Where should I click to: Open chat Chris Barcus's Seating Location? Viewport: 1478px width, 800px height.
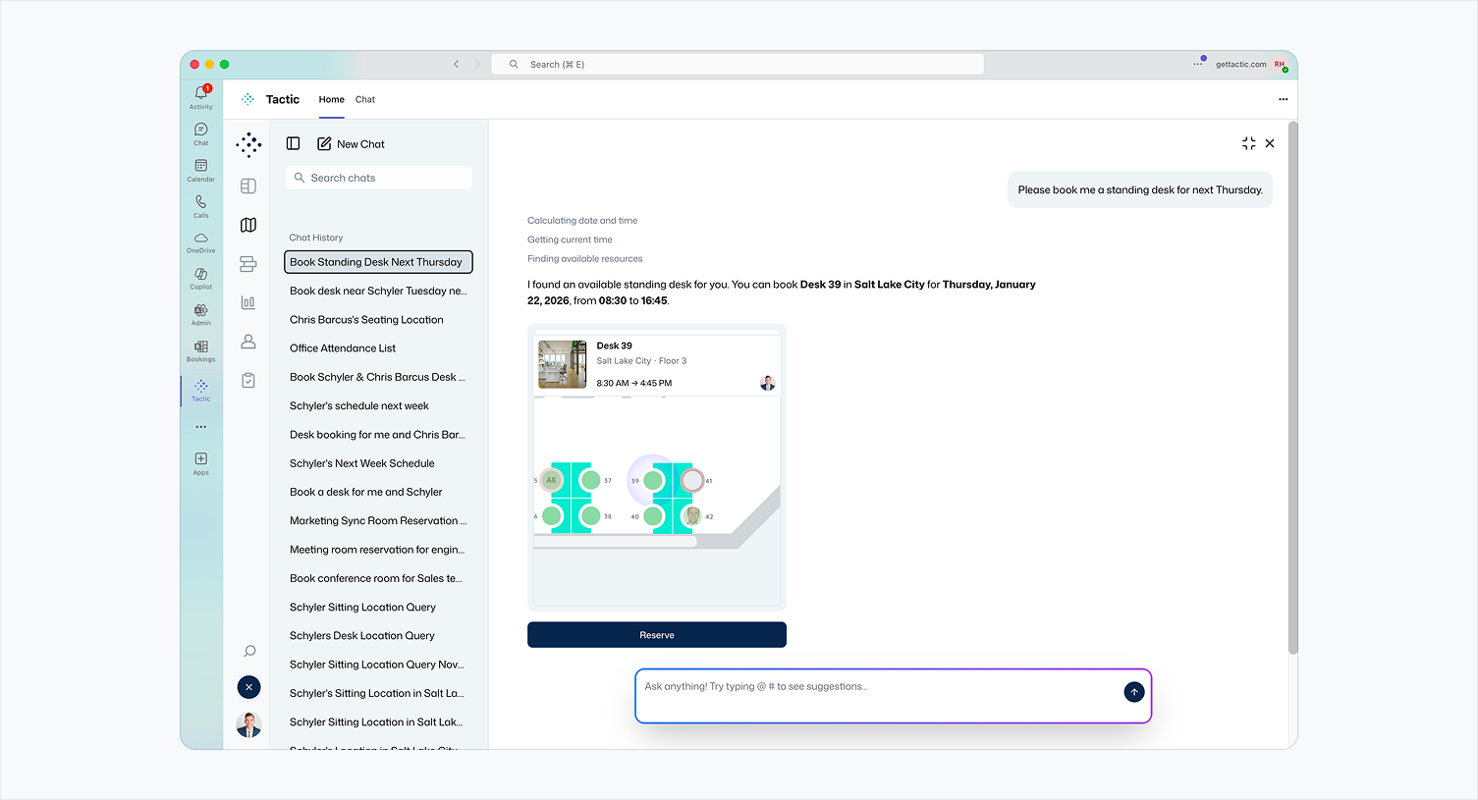[379, 319]
